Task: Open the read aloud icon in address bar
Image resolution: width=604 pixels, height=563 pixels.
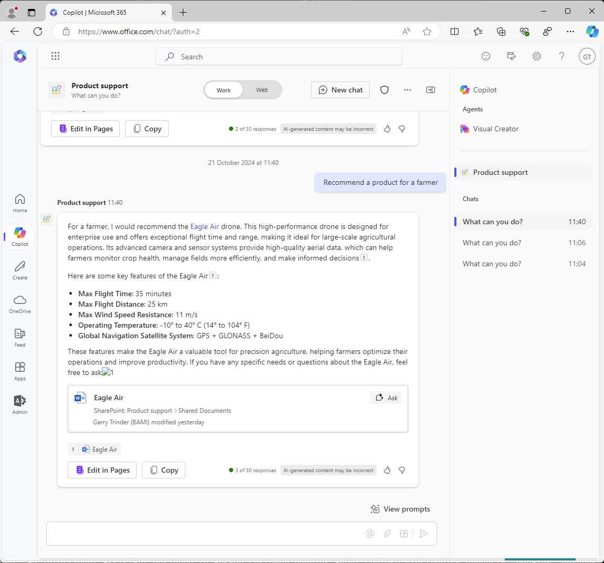Action: point(406,32)
